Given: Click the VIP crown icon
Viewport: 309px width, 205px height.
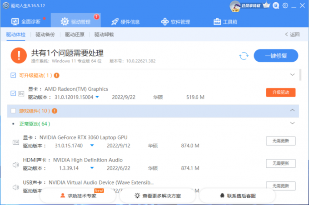Looking at the screenshot, I should coord(266,5).
